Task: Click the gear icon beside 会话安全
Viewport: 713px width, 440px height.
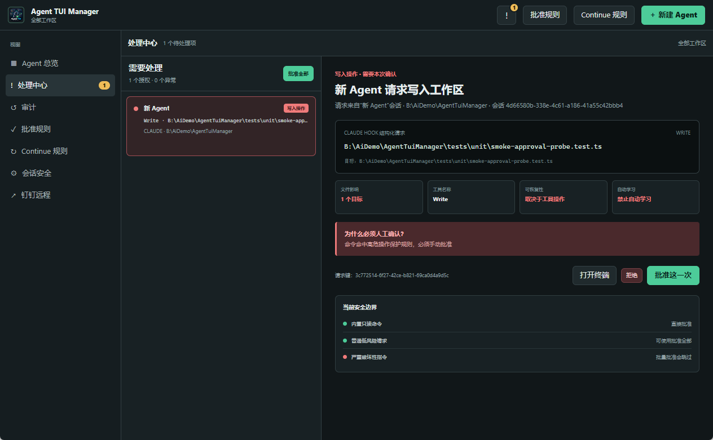Action: click(x=14, y=173)
